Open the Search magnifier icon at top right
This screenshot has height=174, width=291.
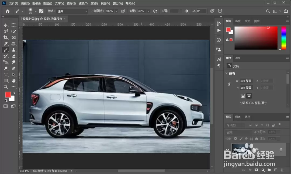(268, 11)
